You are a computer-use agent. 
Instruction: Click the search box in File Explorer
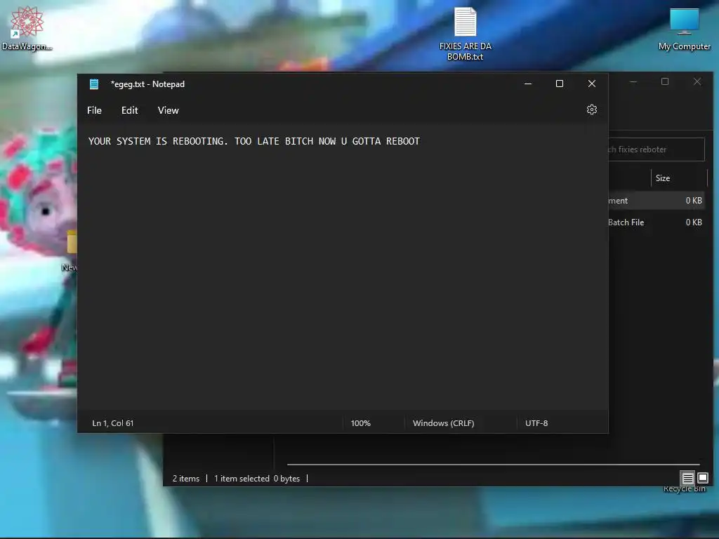657,149
